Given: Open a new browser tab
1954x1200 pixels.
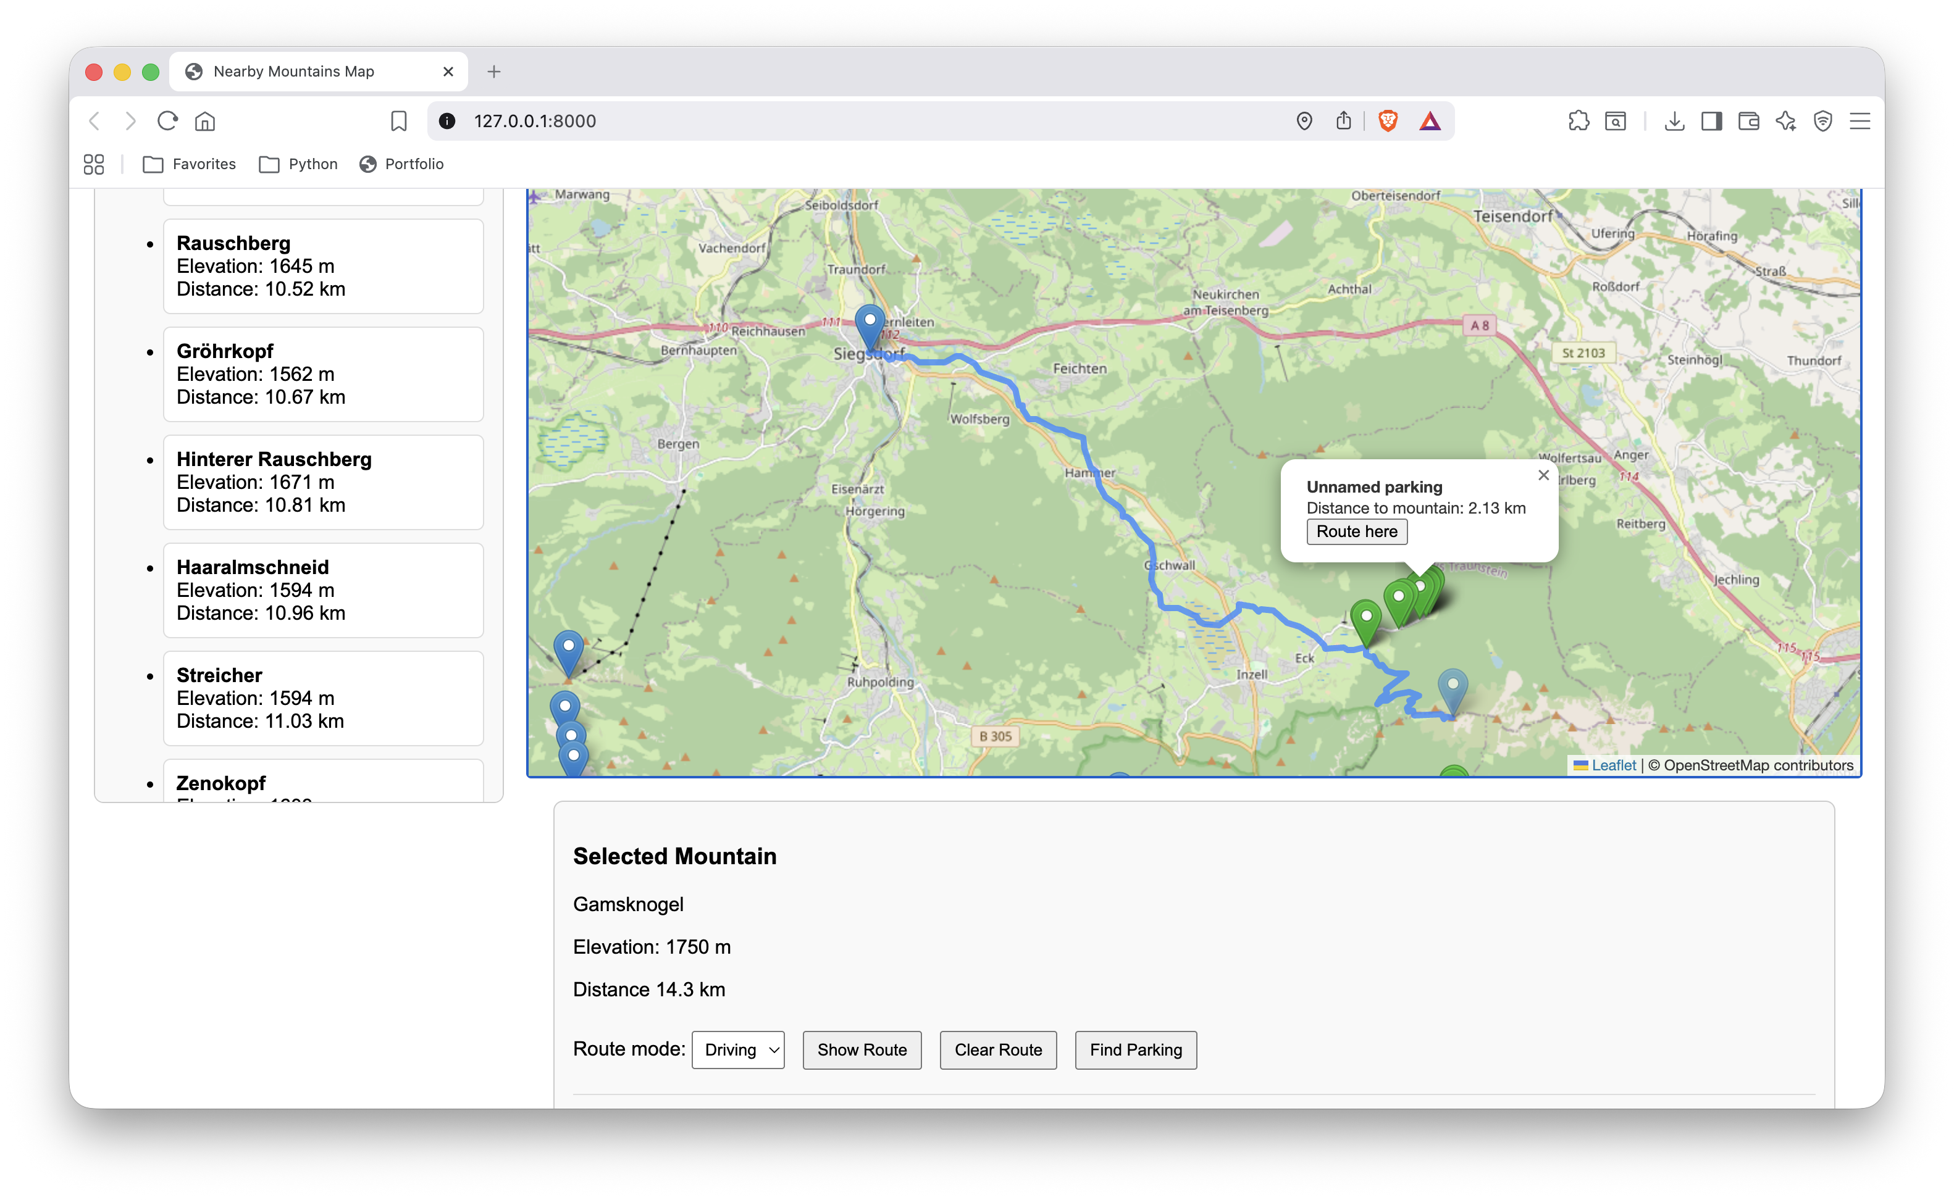Looking at the screenshot, I should pyautogui.click(x=494, y=72).
